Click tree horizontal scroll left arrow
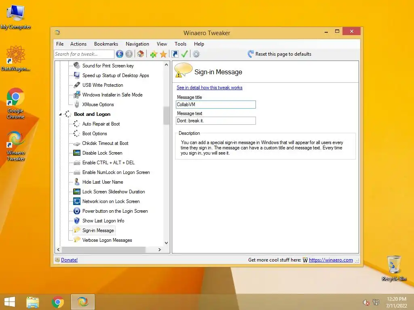 (58, 249)
